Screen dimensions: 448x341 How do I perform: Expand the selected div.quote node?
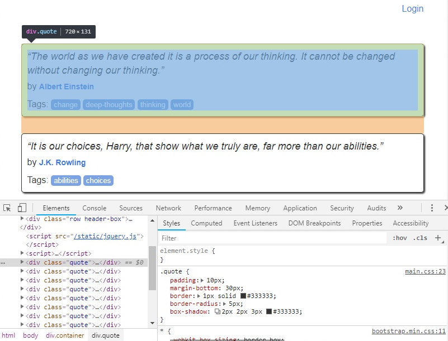(22, 262)
